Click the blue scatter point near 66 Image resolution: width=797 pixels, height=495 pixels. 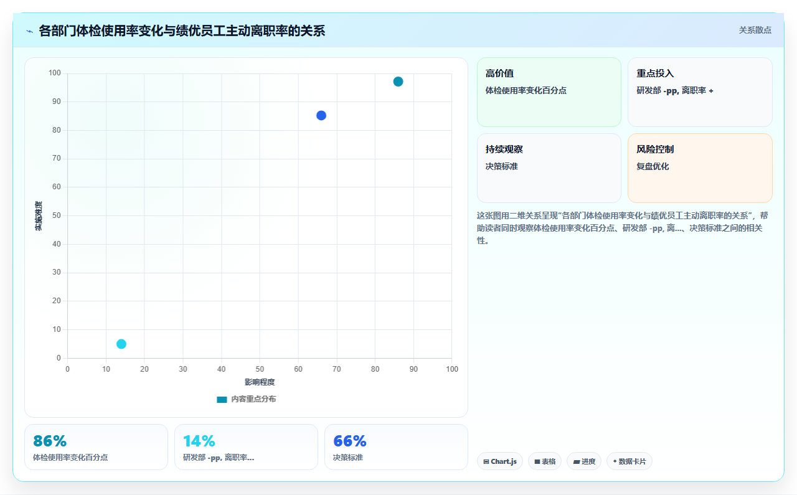(x=321, y=115)
